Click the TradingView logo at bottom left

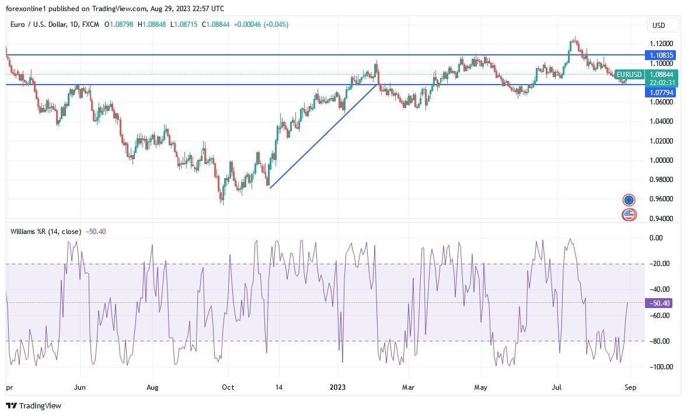(34, 405)
